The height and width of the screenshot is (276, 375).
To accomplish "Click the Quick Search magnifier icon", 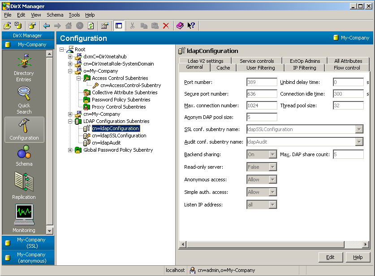I will point(24,93).
